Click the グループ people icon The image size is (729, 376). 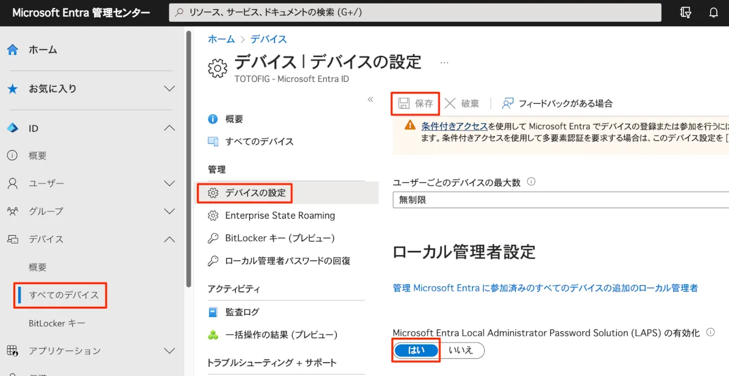click(x=13, y=211)
